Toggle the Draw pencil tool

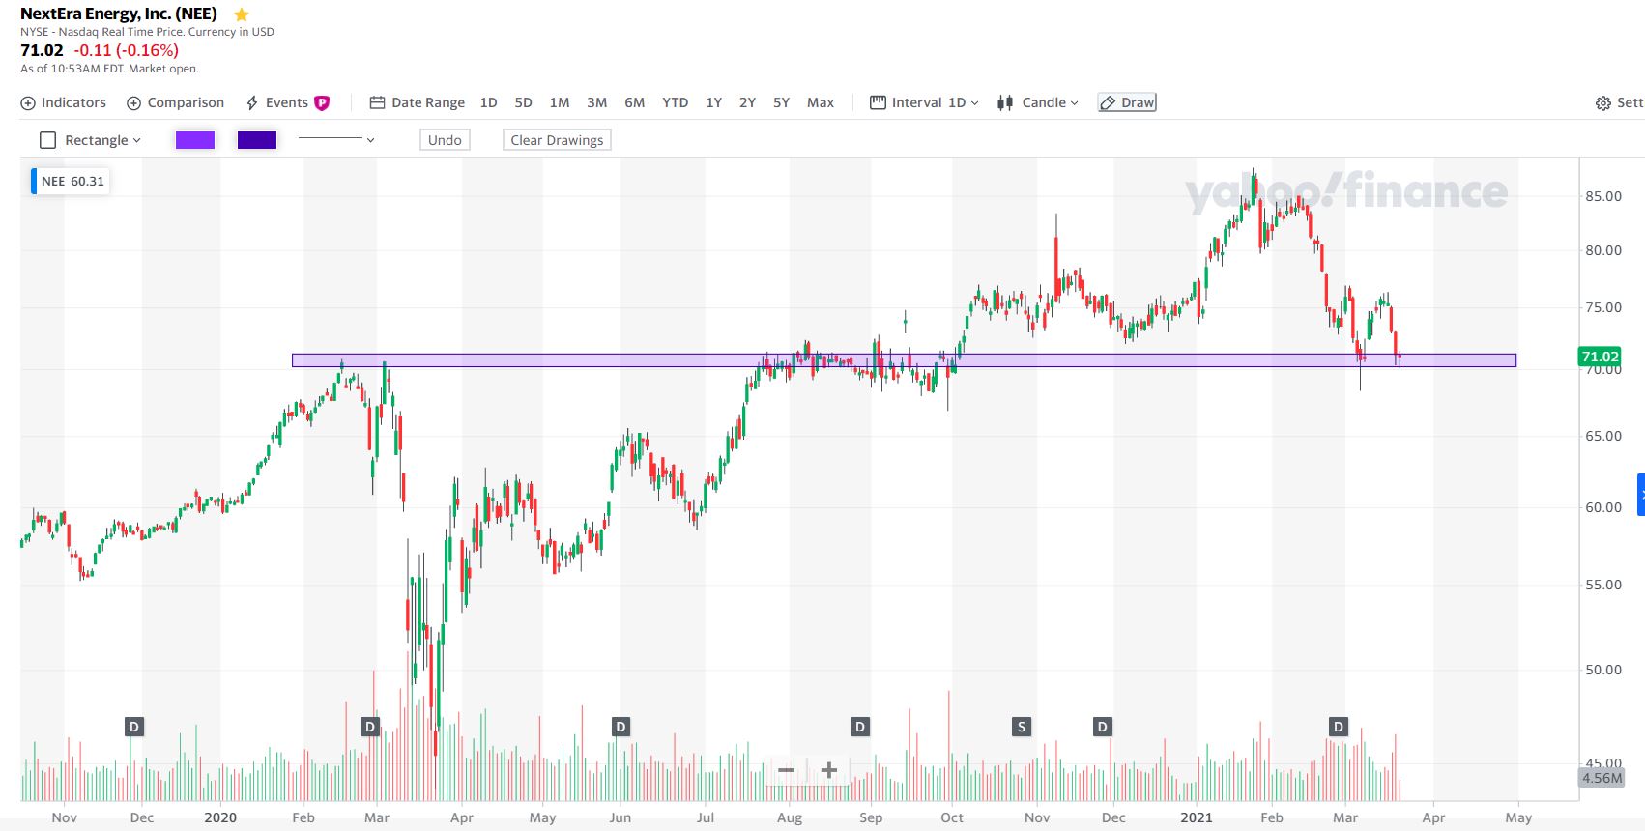[1127, 102]
